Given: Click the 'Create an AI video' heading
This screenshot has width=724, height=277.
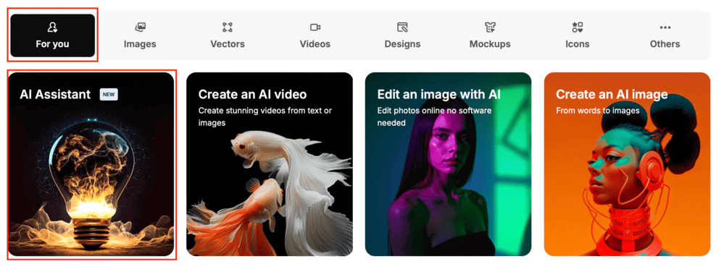Looking at the screenshot, I should pyautogui.click(x=253, y=95).
